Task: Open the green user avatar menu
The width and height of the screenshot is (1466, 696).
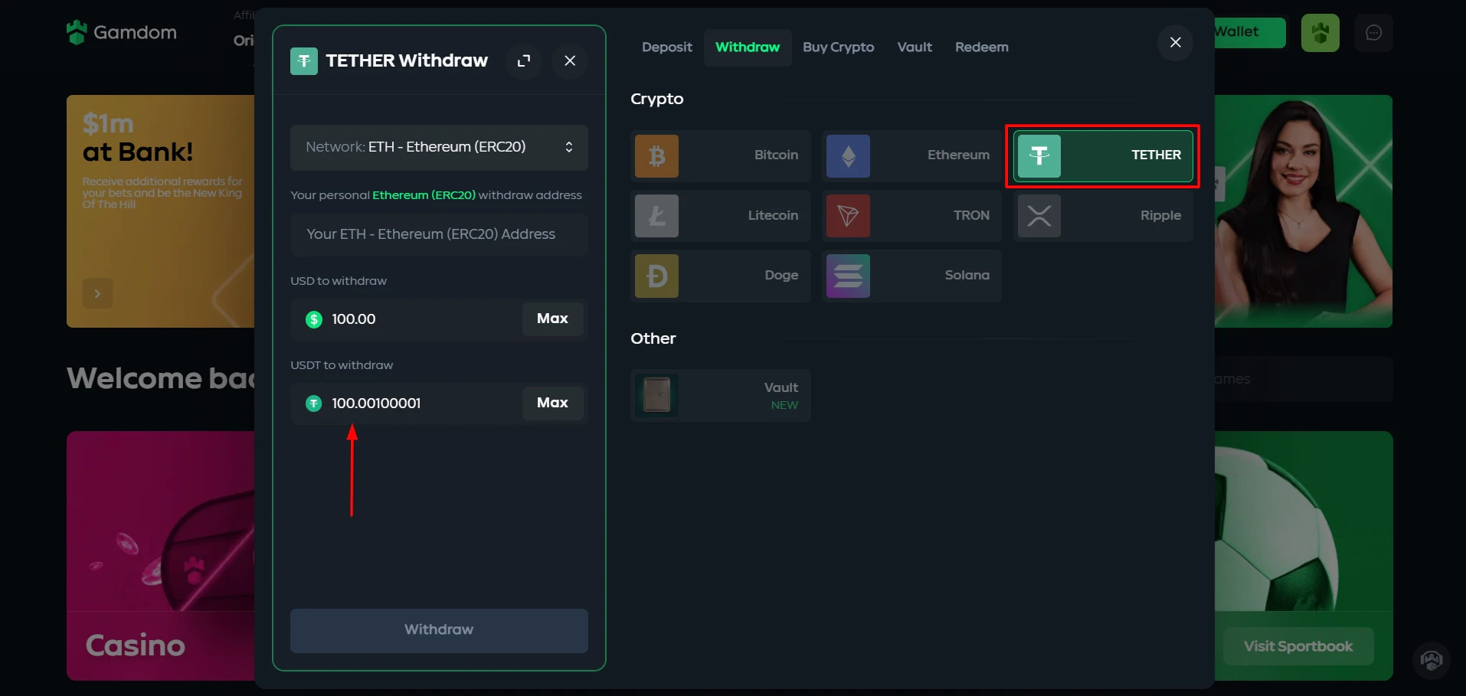Action: point(1320,33)
